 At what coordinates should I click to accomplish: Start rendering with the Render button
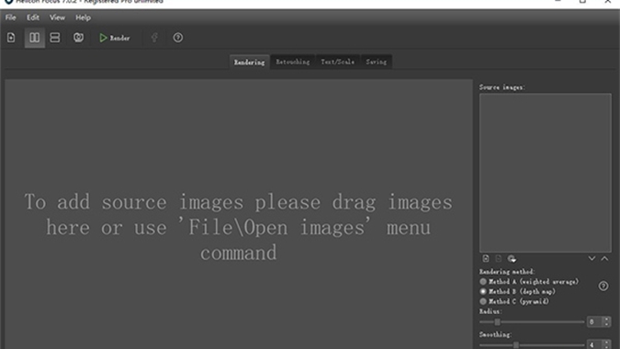coord(115,38)
